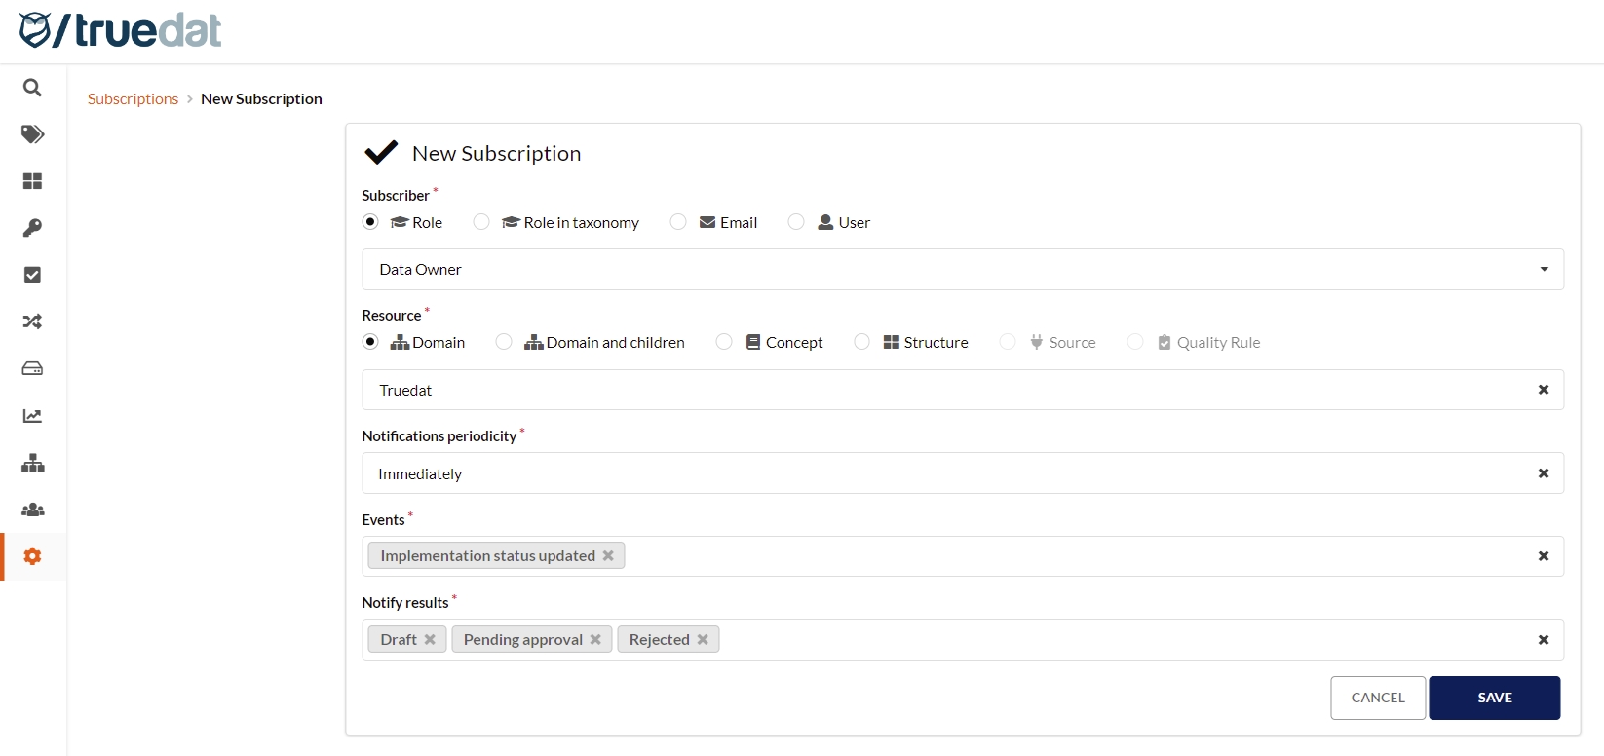Open search from the sidebar magnifier icon
The width and height of the screenshot is (1604, 756).
pos(32,88)
